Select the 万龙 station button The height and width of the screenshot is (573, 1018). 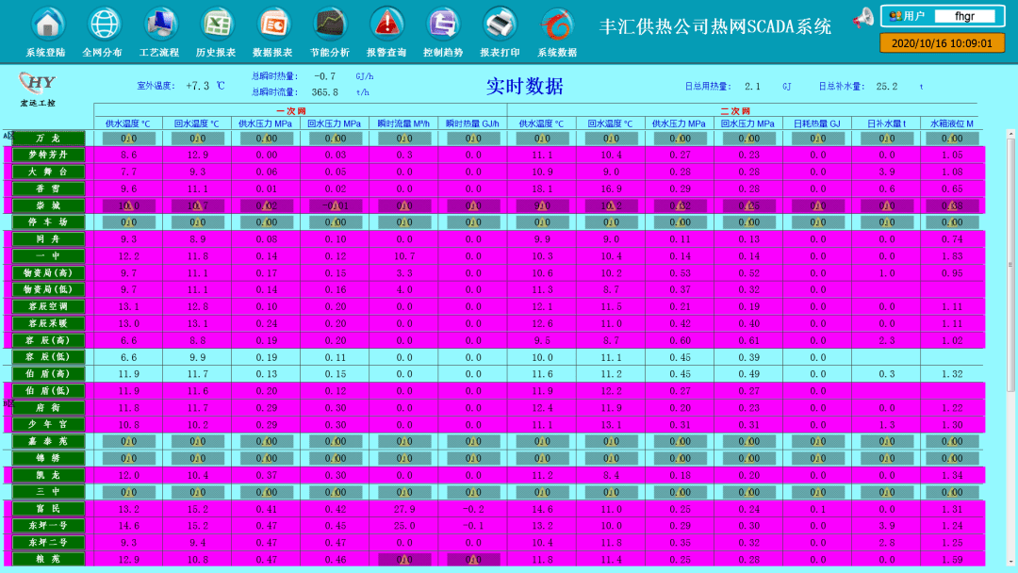49,139
